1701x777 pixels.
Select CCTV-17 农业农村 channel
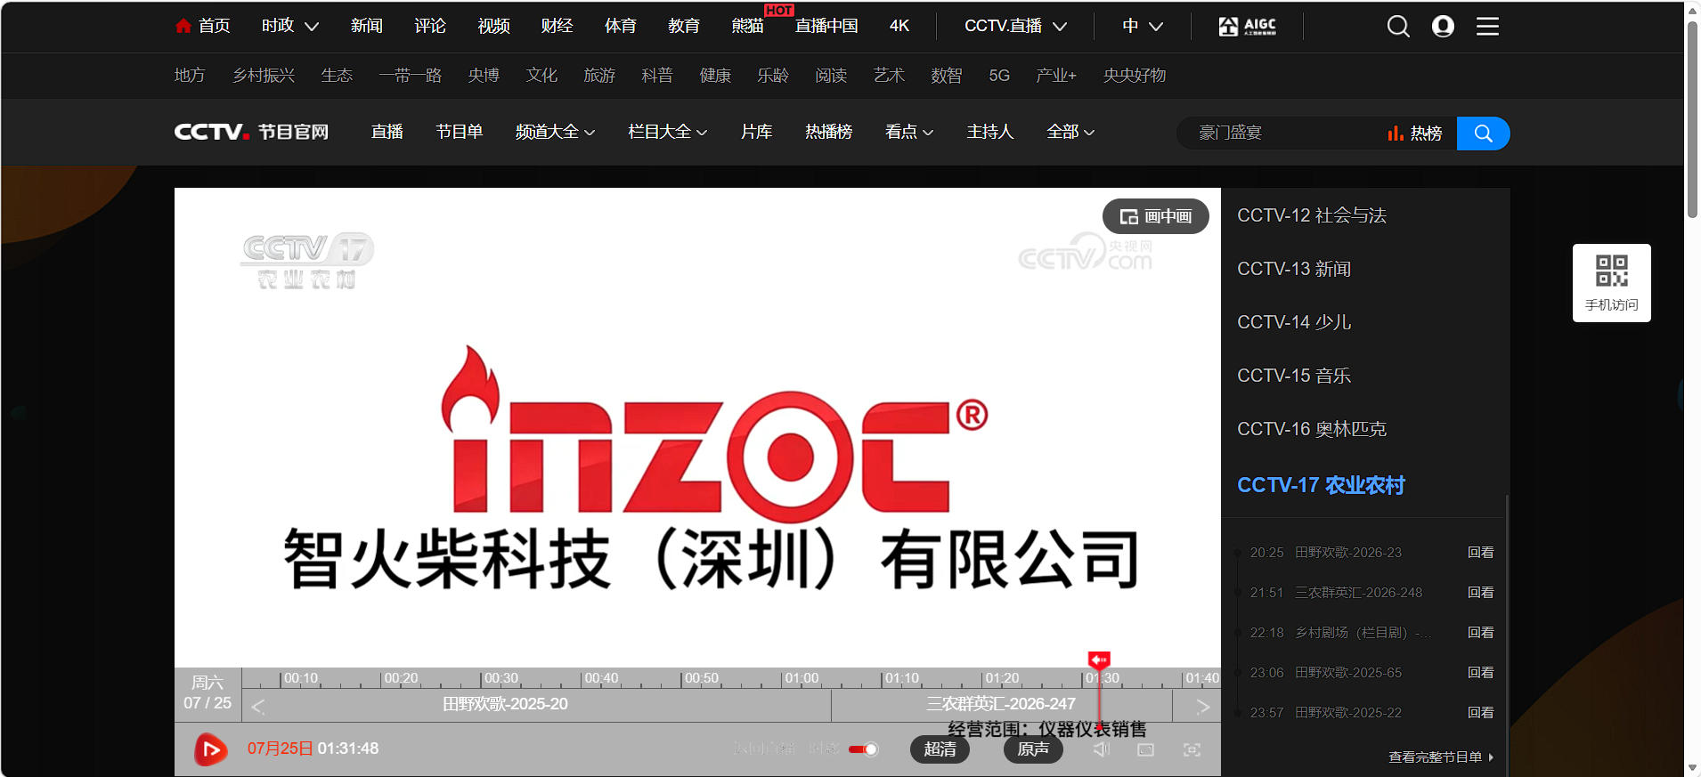point(1321,485)
